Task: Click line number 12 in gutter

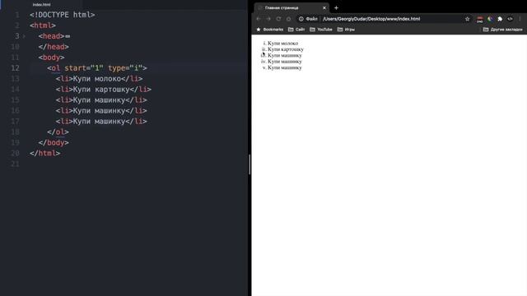Action: click(15, 68)
